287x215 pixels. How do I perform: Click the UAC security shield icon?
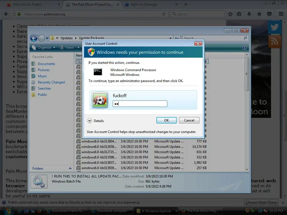click(x=91, y=52)
